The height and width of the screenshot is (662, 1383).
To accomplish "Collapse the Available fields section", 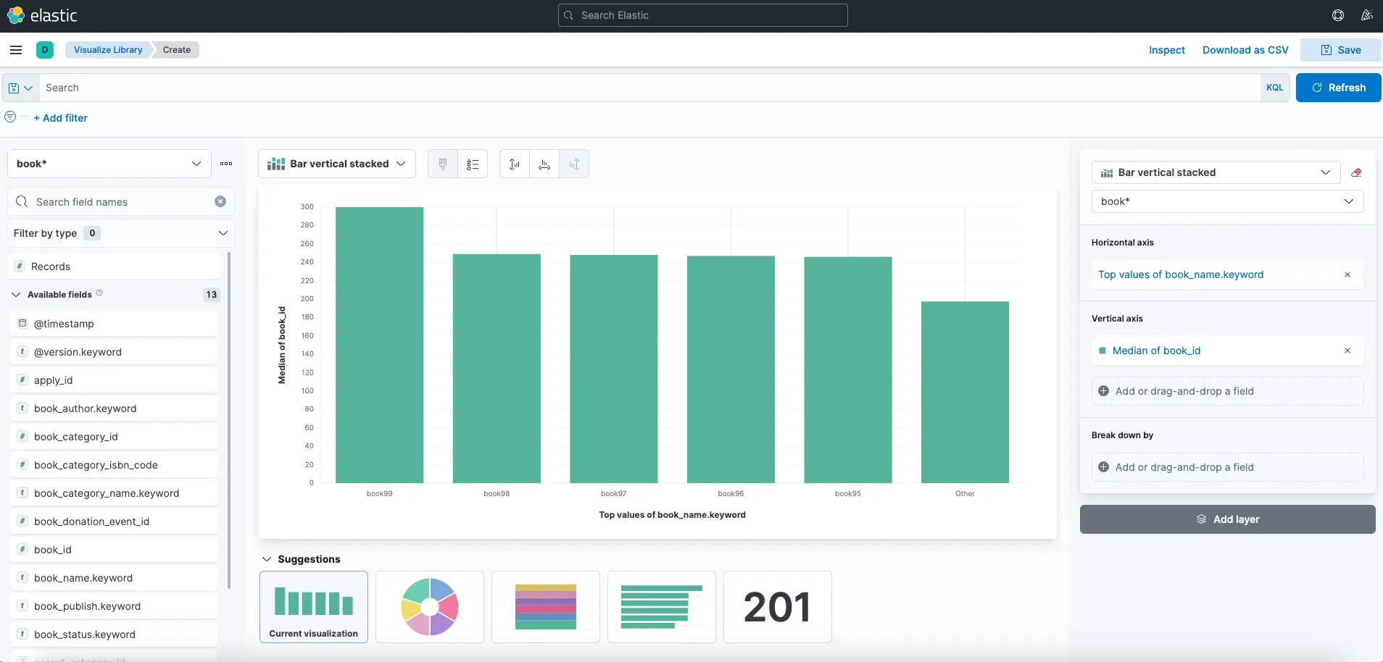I will click(x=16, y=295).
